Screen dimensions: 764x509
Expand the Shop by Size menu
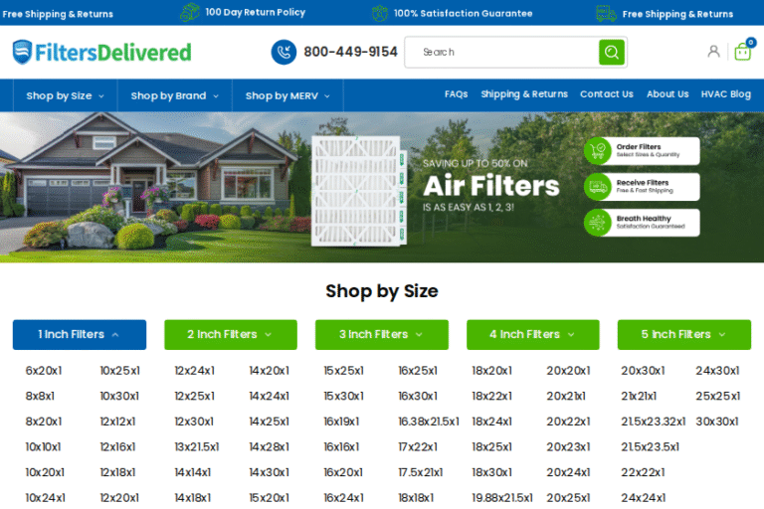coord(65,95)
